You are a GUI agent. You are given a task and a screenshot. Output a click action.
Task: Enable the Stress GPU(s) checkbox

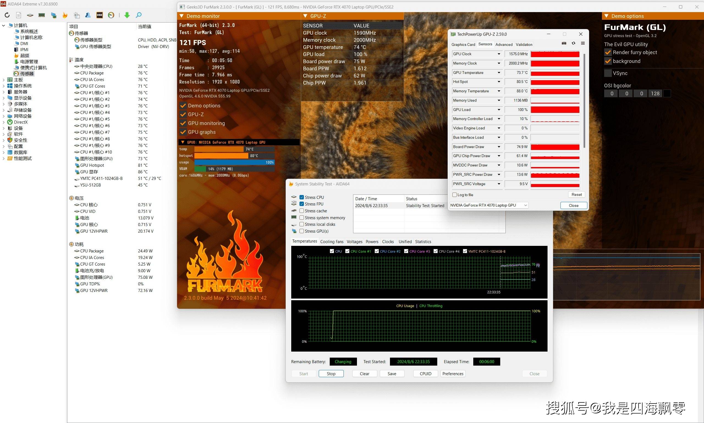coord(302,231)
